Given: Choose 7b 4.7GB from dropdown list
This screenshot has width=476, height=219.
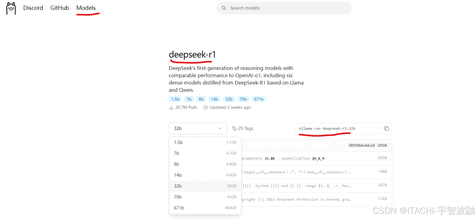Looking at the screenshot, I should tap(205, 153).
